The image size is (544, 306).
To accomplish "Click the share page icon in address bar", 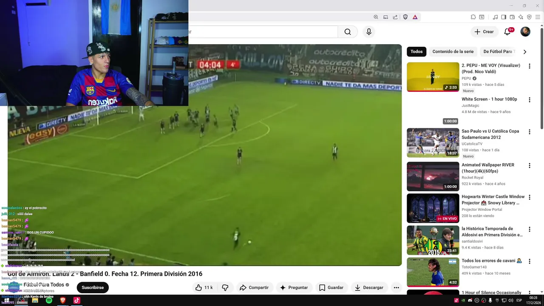I will [x=395, y=17].
